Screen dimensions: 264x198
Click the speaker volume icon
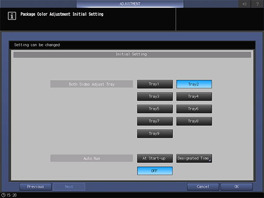pyautogui.click(x=245, y=4)
